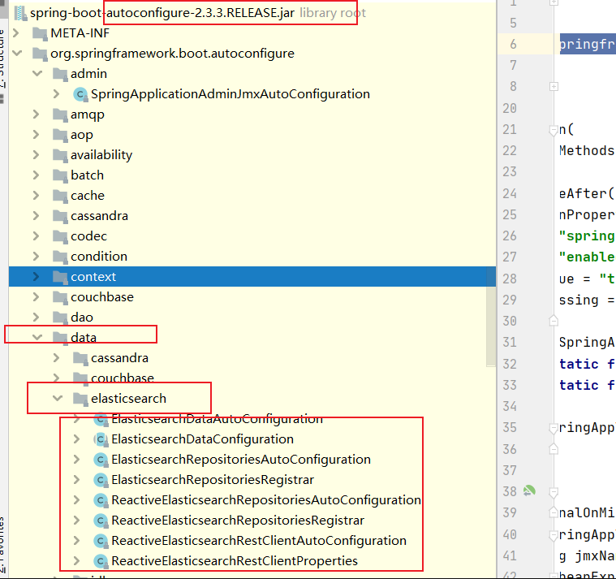Click the elasticsearch package folder icon
Screen dimensions: 616x579
point(80,399)
